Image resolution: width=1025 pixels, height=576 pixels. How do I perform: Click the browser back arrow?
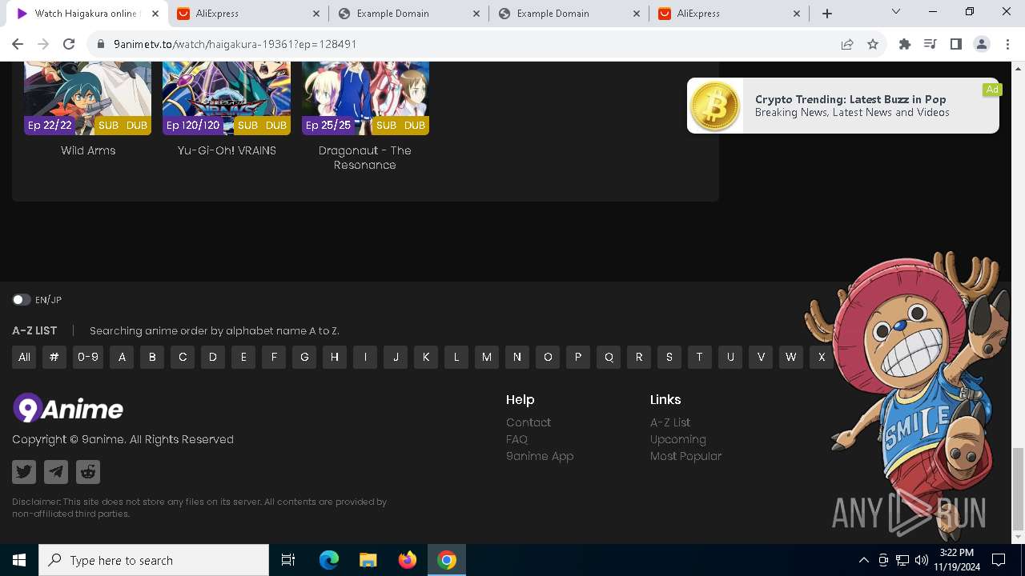[18, 44]
